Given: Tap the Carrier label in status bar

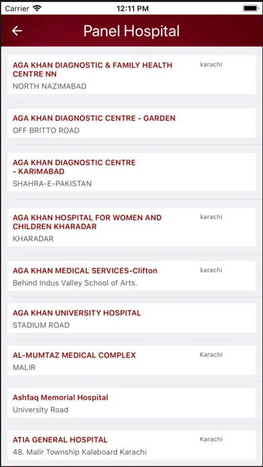Looking at the screenshot, I should [17, 9].
